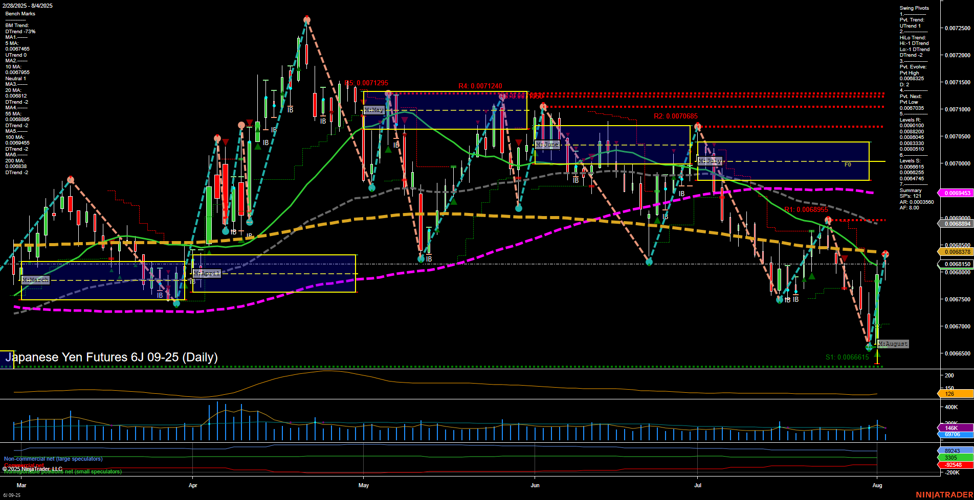This screenshot has height=500, width=974.
Task: Click the chart title Japanese Yen Futures 6J 09-25 (Daily)
Action: [x=112, y=357]
